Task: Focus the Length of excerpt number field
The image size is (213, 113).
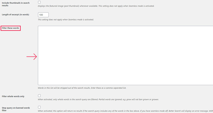Action: (43, 15)
